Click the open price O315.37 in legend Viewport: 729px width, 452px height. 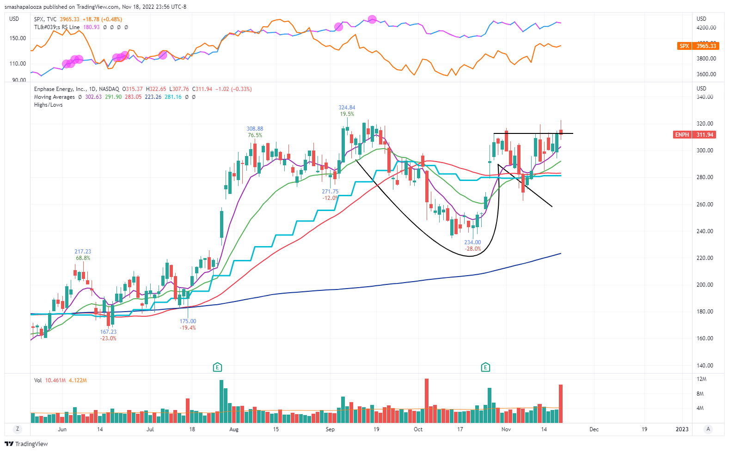pyautogui.click(x=132, y=89)
